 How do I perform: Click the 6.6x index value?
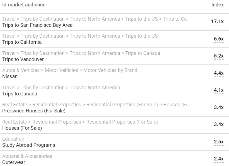219,39
